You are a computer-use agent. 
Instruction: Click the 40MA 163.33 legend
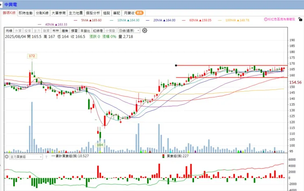[56, 25]
